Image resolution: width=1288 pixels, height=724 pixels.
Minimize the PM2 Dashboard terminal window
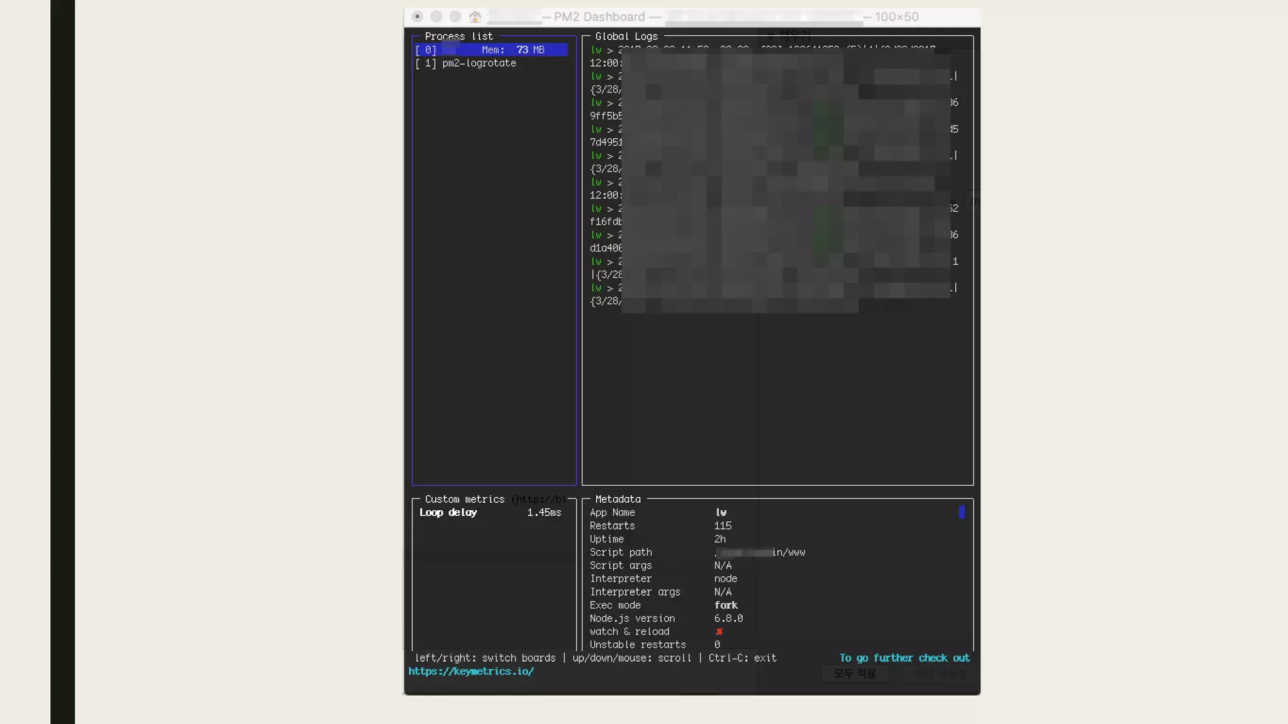(x=436, y=17)
